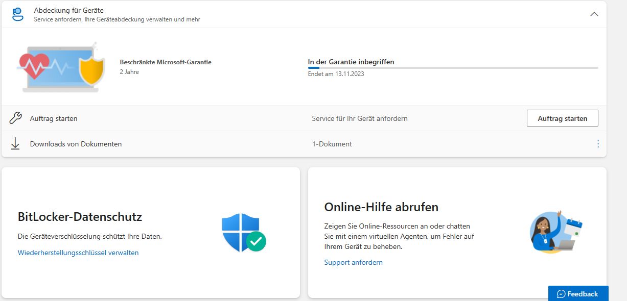
Task: Click the 1-Dokument count text
Action: [332, 144]
